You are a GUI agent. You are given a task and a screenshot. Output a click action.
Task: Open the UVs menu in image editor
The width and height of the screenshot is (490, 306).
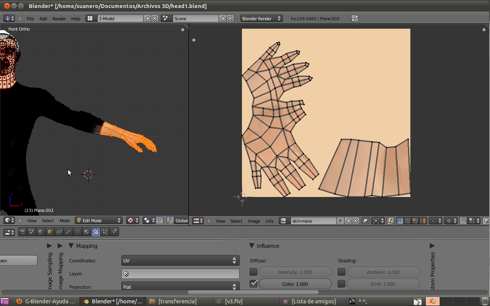[x=269, y=221]
